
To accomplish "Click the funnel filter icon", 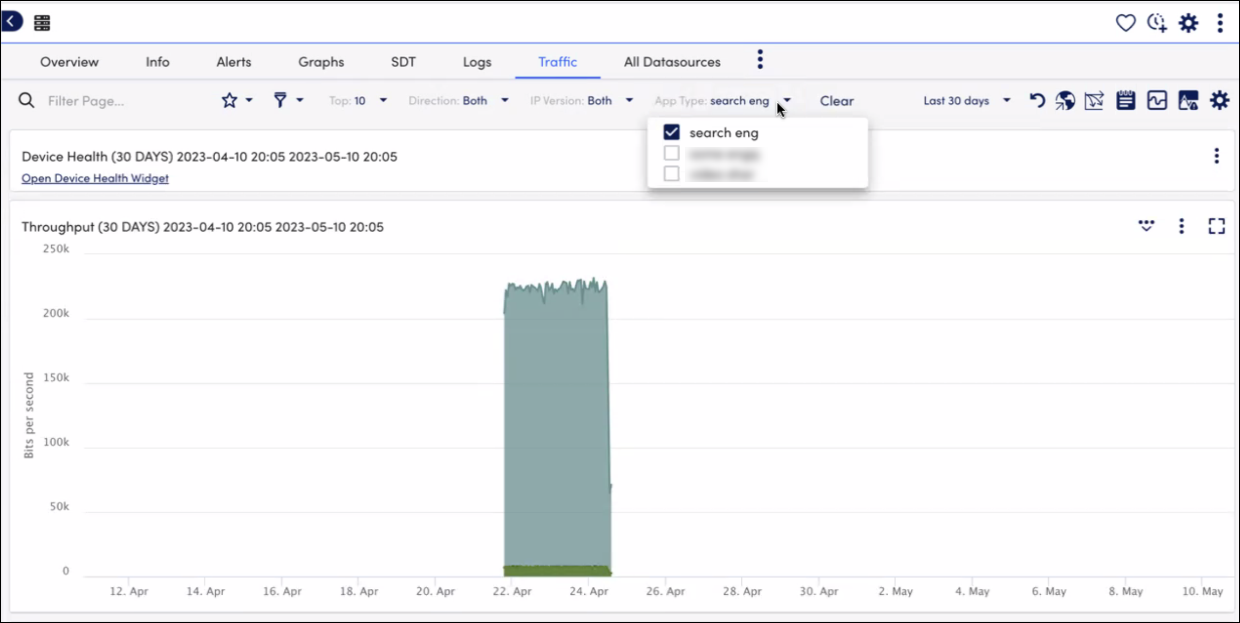I will 280,100.
